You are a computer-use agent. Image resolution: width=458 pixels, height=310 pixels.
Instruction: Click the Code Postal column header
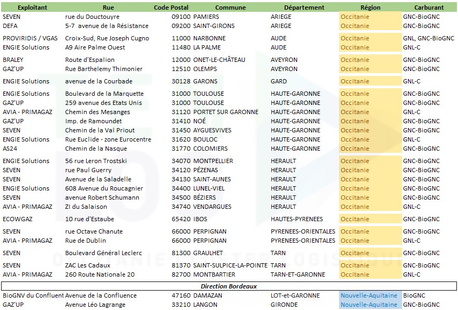point(171,8)
